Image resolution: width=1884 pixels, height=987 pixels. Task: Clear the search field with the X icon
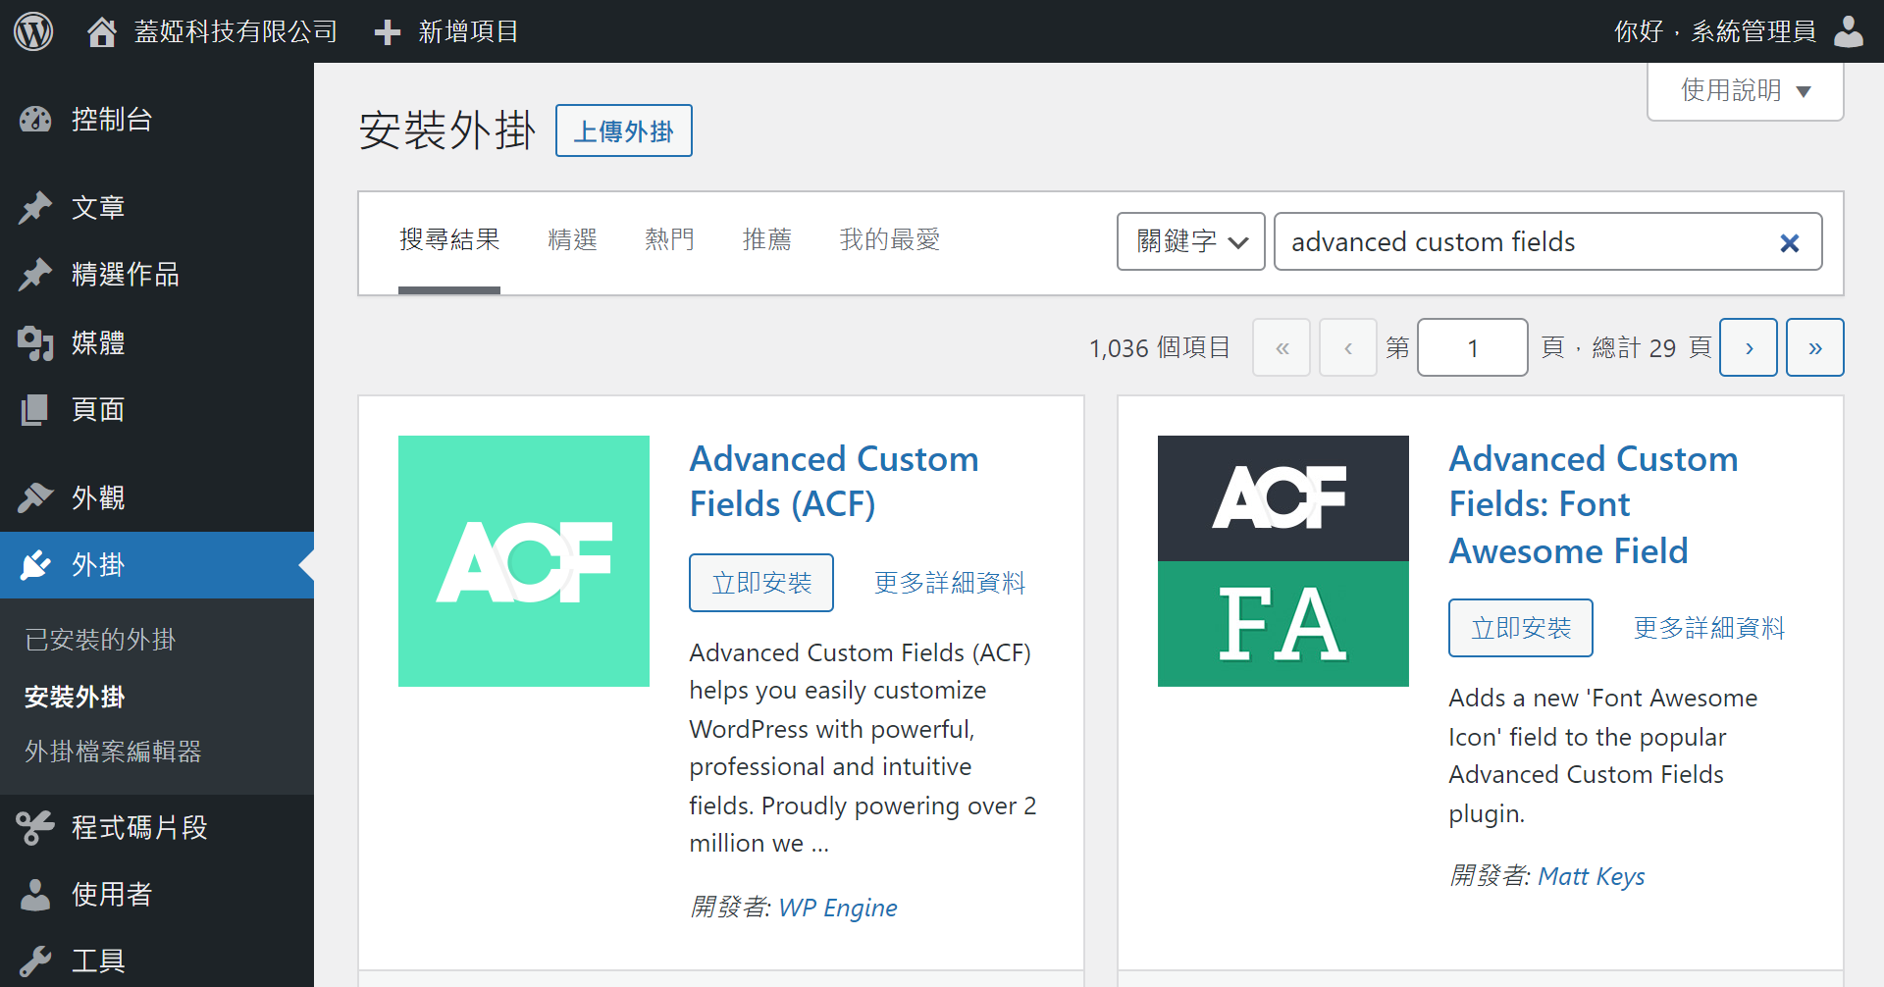pos(1790,242)
